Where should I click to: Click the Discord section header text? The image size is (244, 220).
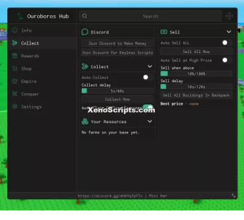click(x=99, y=32)
